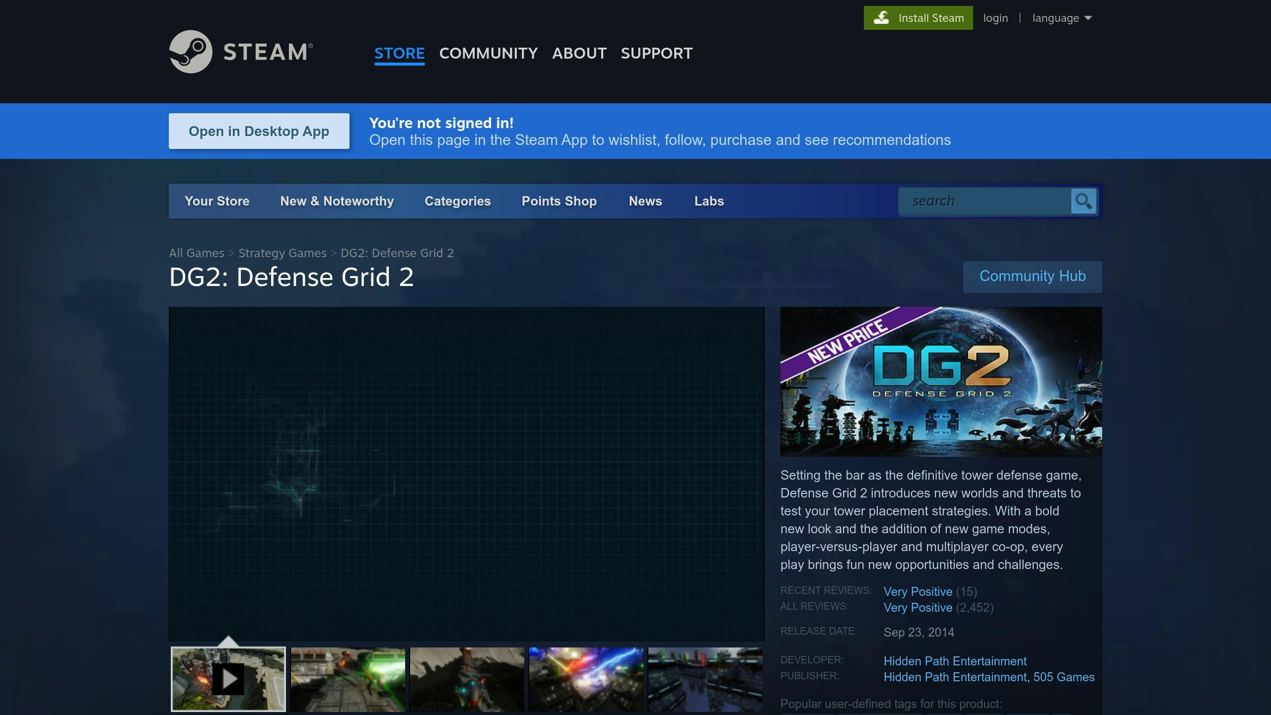Open the Community Hub
Image resolution: width=1271 pixels, height=715 pixels.
(1032, 276)
